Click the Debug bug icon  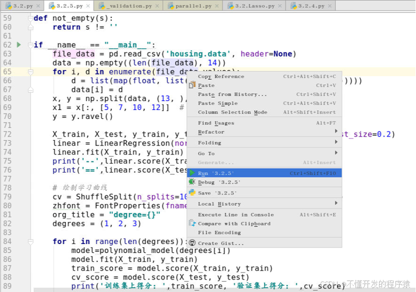[192, 181]
